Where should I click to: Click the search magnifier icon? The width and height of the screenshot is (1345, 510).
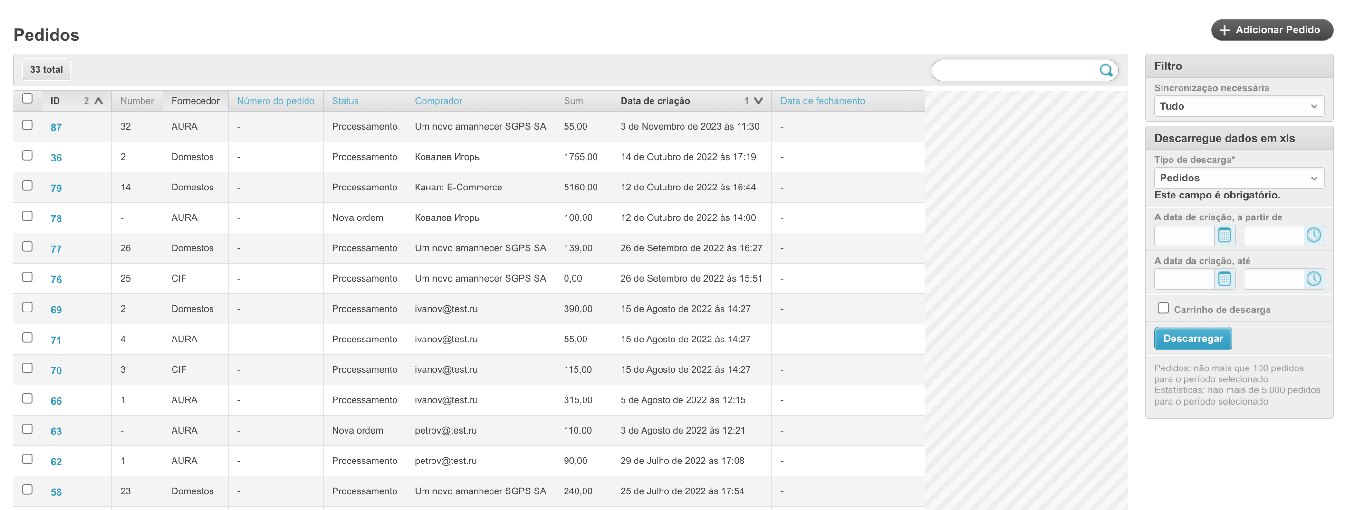tap(1105, 70)
